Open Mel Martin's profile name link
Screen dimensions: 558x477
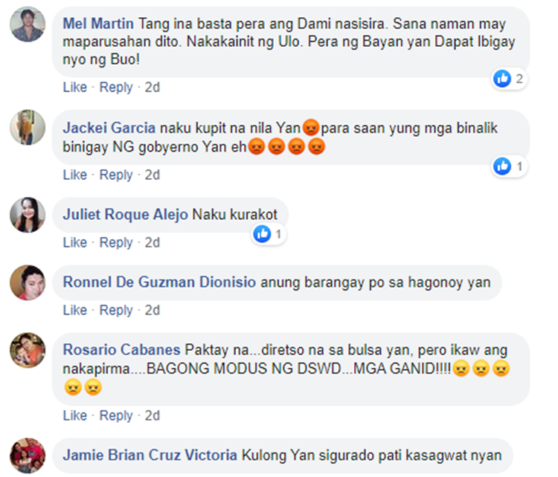[x=98, y=24]
